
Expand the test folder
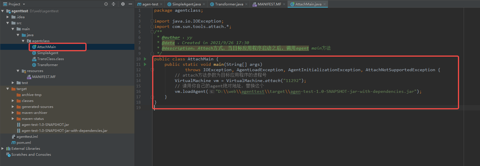coord(13,83)
